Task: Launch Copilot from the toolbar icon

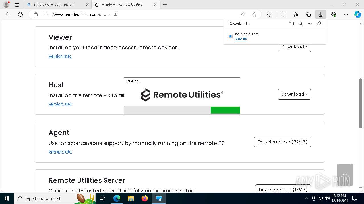Action: click(x=357, y=14)
